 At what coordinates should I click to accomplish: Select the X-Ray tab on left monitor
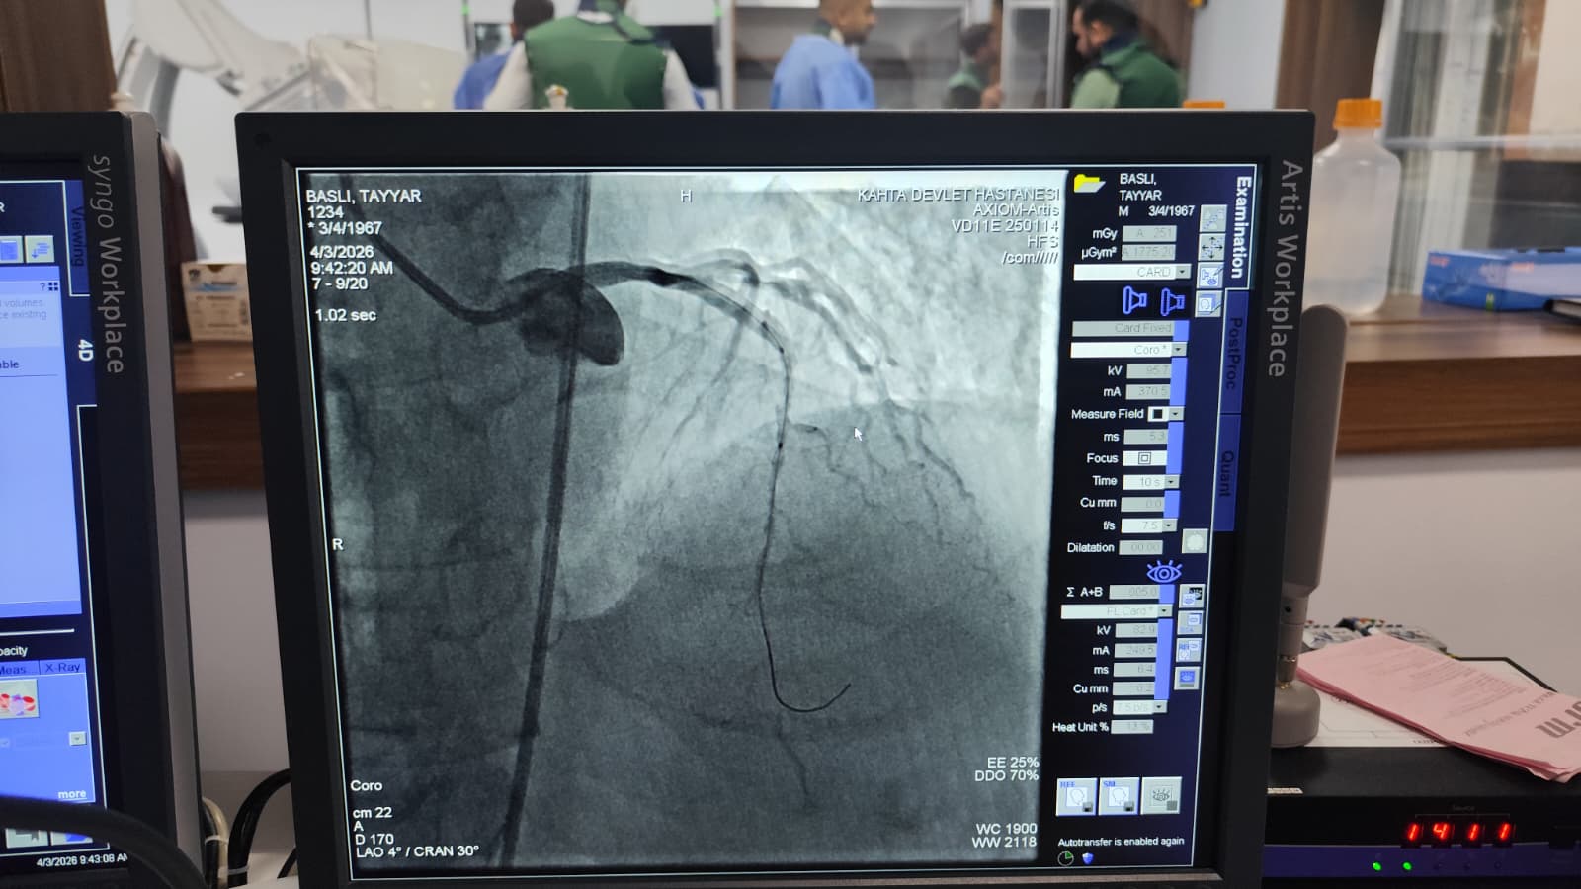[x=62, y=668]
